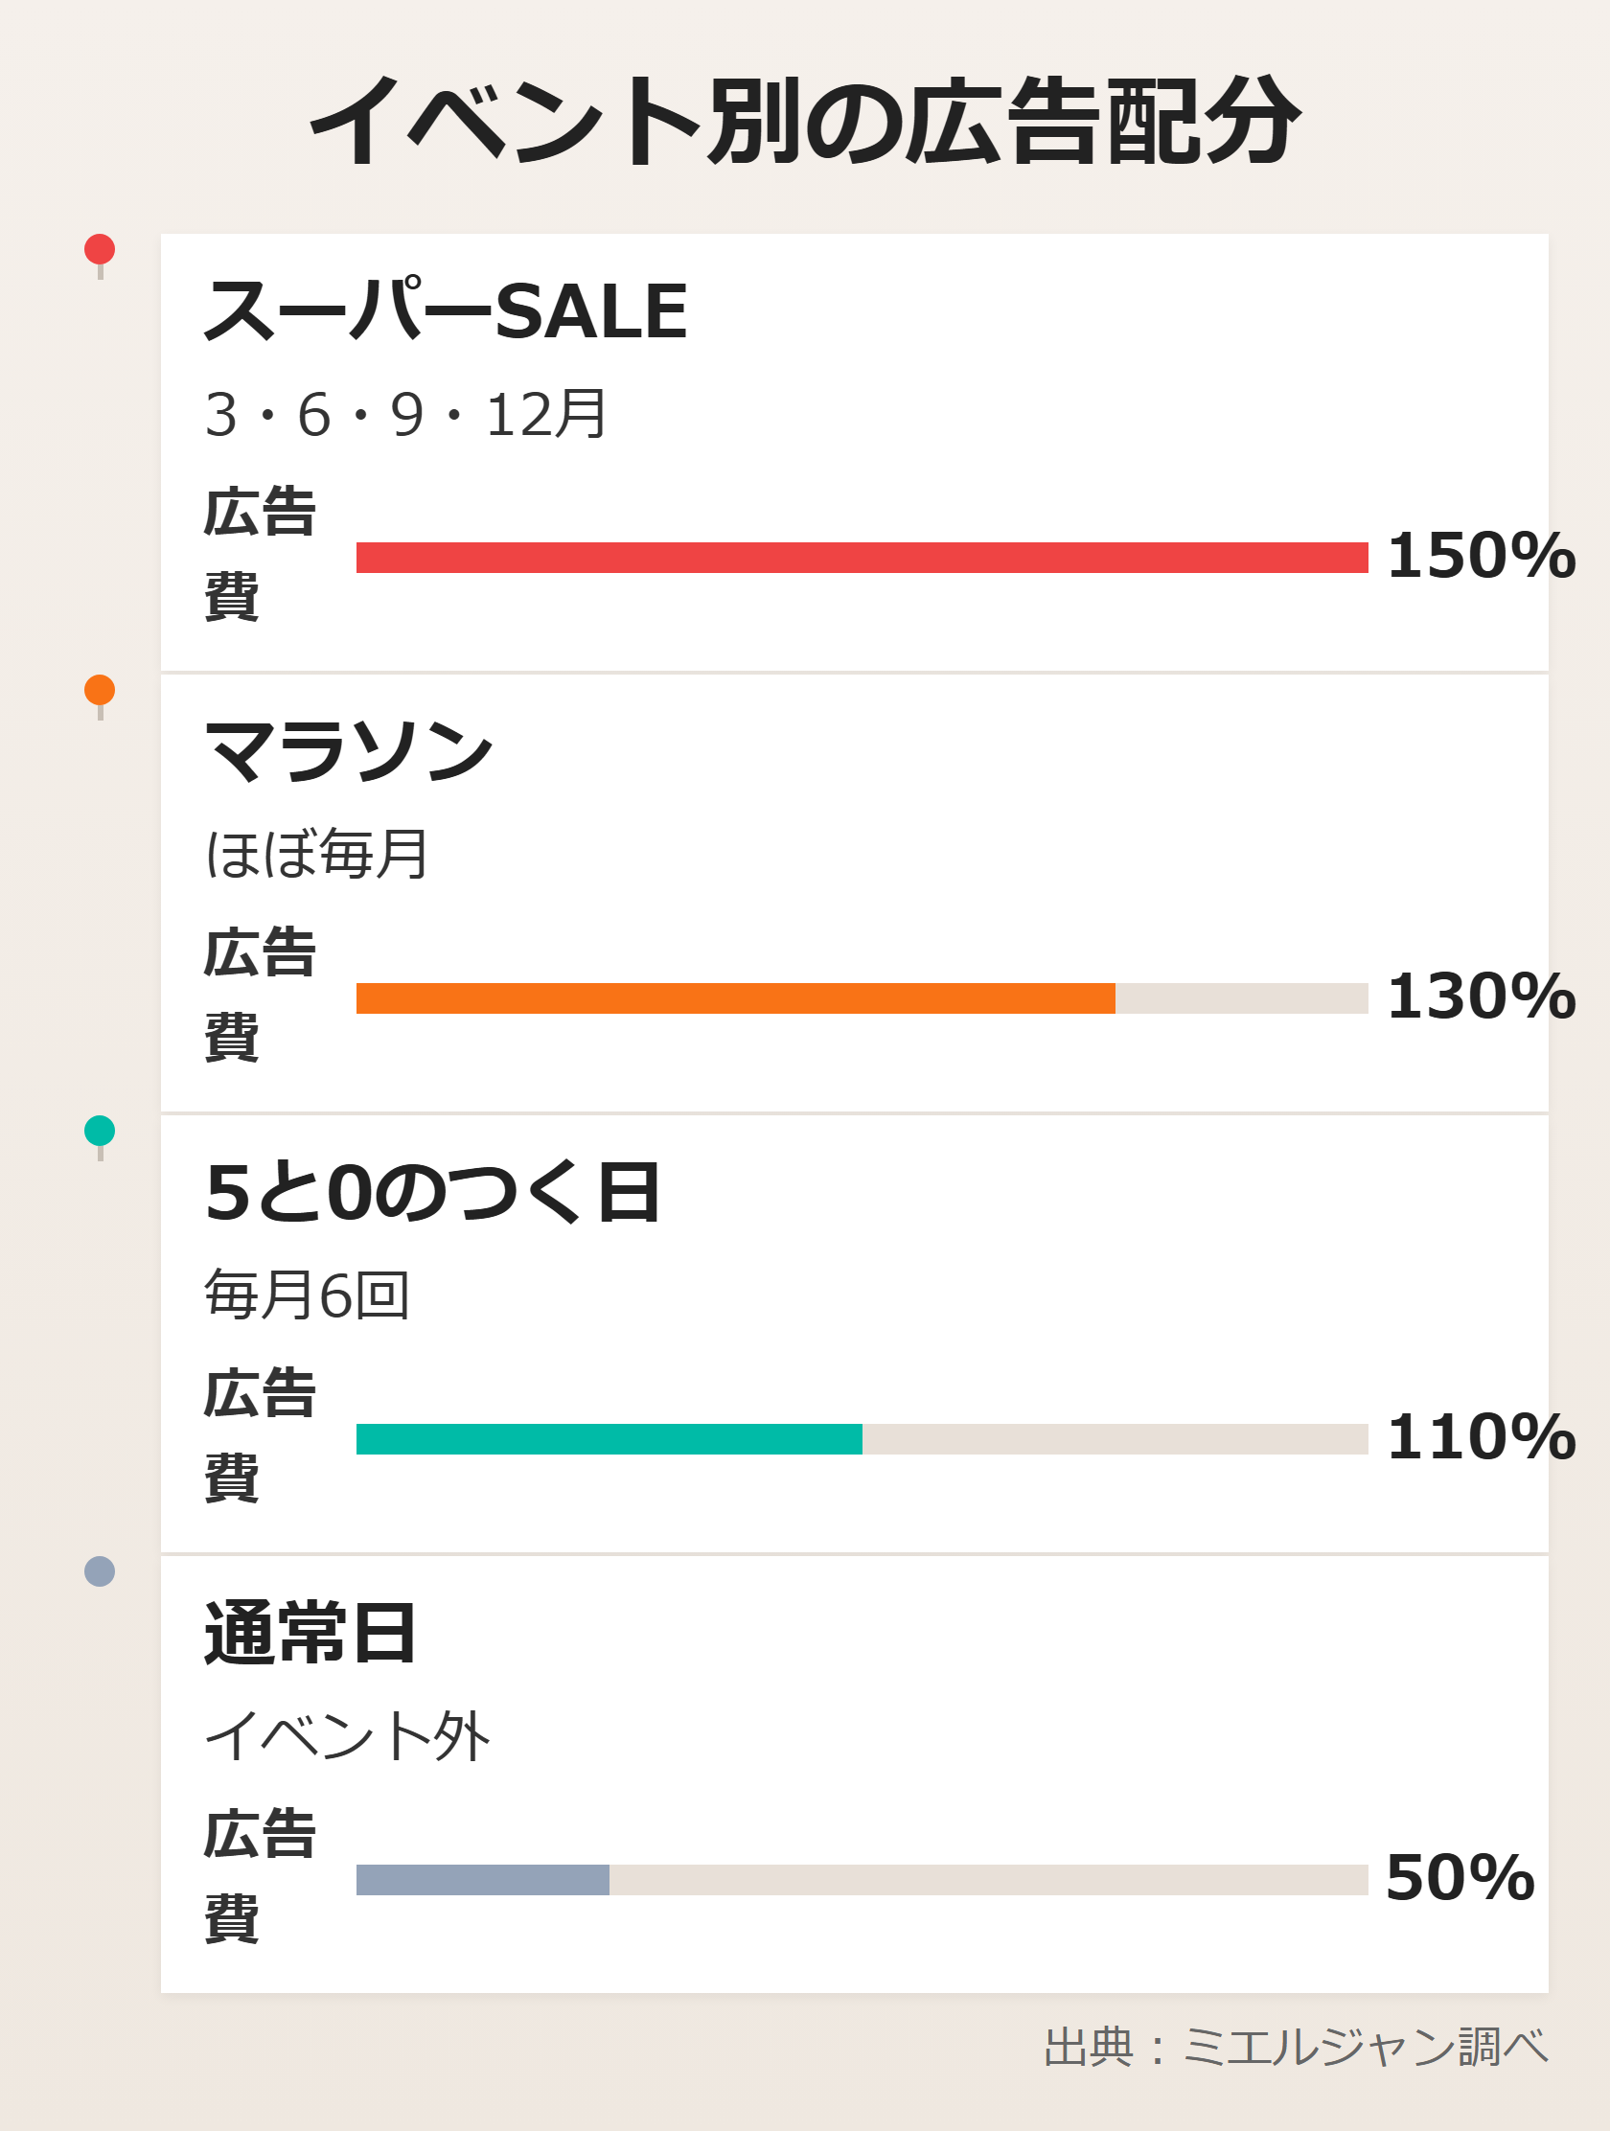Click the teal 110% ad spend bar
The height and width of the screenshot is (2131, 1610).
pyautogui.click(x=609, y=1439)
